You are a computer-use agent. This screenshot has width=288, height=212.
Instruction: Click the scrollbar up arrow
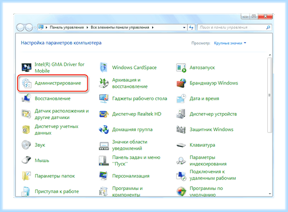coord(270,55)
